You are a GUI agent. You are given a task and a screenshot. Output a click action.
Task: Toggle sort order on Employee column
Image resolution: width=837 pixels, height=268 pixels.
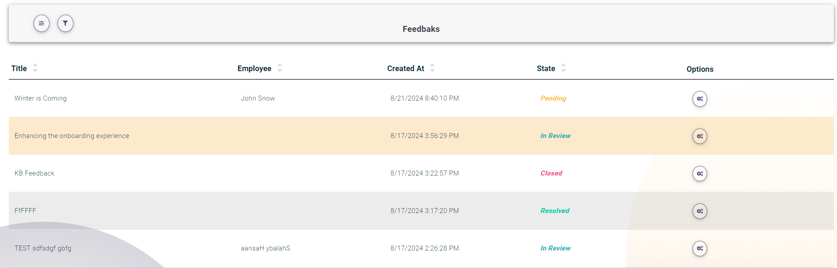[x=279, y=68]
